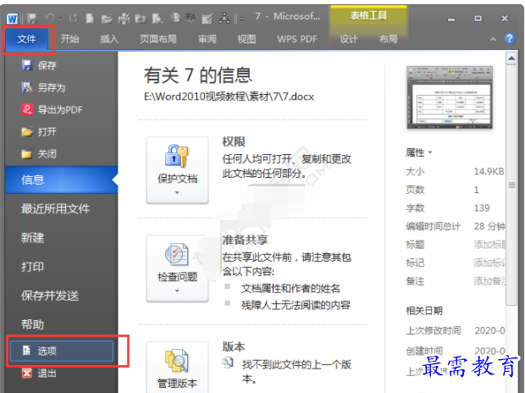Click the 管理版本 button

coord(178,368)
